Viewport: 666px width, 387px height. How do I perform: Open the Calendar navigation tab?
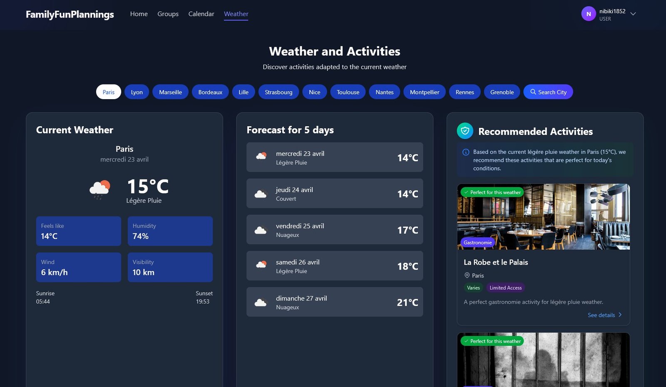(x=201, y=14)
